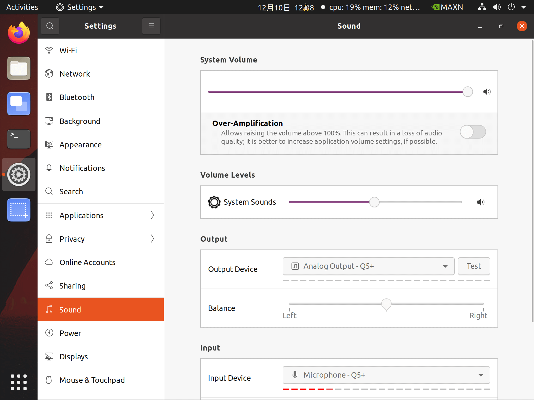The image size is (534, 400).
Task: Open the Input Device Microphone dropdown
Action: click(x=386, y=375)
